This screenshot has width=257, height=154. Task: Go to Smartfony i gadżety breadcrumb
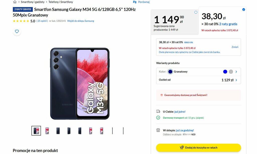(x=33, y=2)
